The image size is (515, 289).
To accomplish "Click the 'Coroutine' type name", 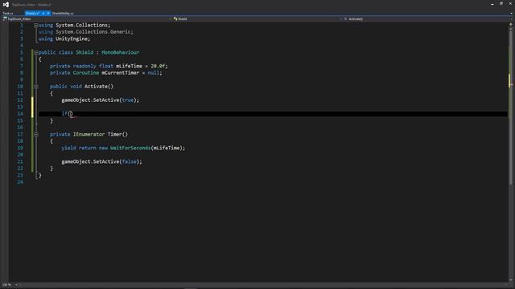I will click(x=86, y=73).
